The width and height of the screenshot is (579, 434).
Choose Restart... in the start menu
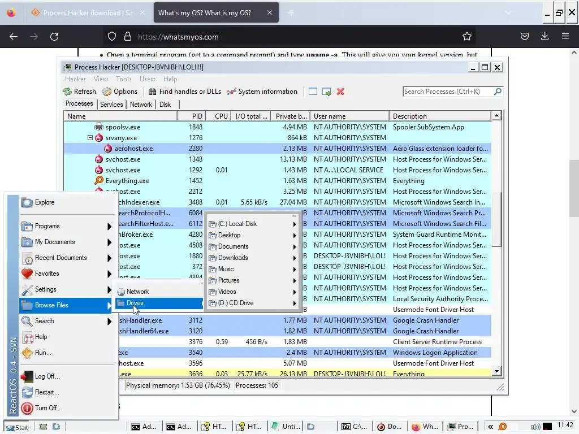[x=67, y=392]
